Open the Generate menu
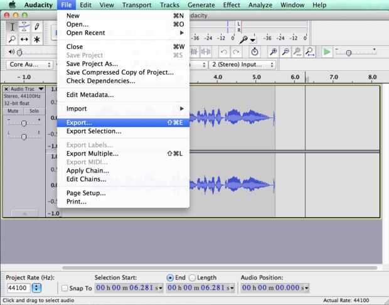The width and height of the screenshot is (389, 305). tap(201, 5)
